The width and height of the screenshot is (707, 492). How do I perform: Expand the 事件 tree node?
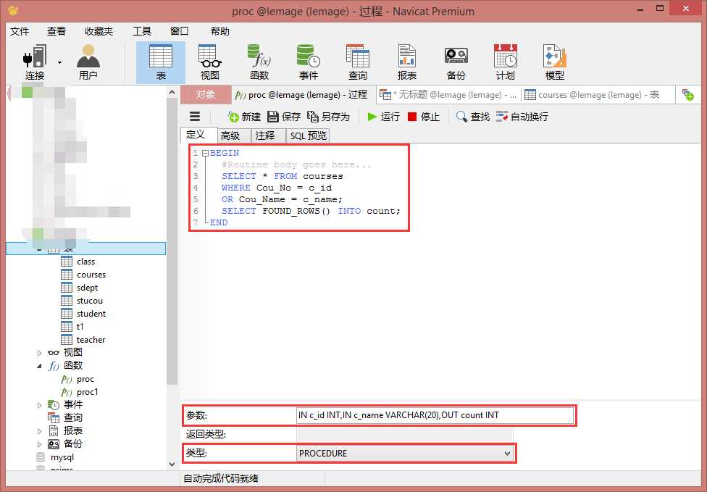(39, 405)
